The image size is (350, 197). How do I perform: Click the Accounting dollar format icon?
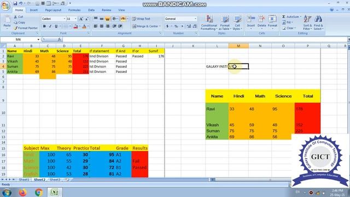click(x=167, y=26)
